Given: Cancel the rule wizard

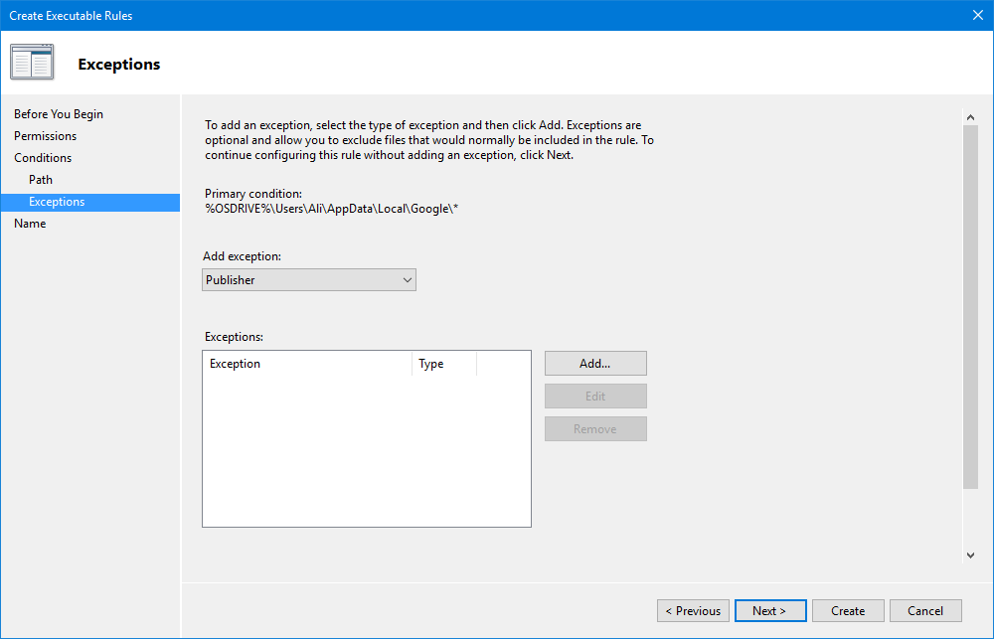Looking at the screenshot, I should point(924,611).
